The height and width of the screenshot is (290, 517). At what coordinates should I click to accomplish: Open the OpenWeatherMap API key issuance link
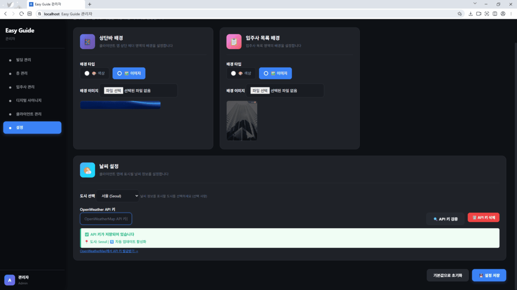coord(109,251)
